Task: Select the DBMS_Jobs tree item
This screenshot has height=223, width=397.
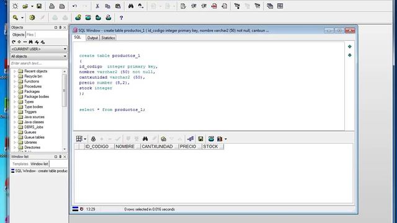Action: (x=33, y=127)
